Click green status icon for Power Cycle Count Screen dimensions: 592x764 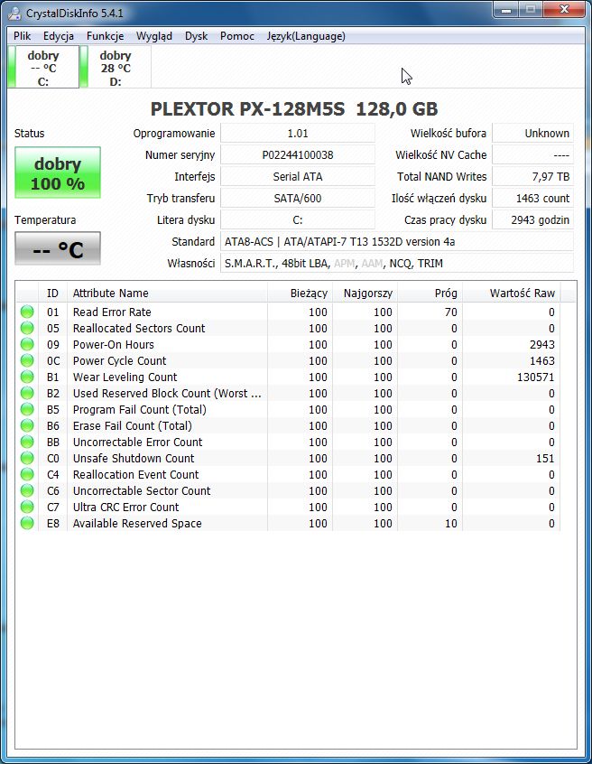pyautogui.click(x=27, y=360)
